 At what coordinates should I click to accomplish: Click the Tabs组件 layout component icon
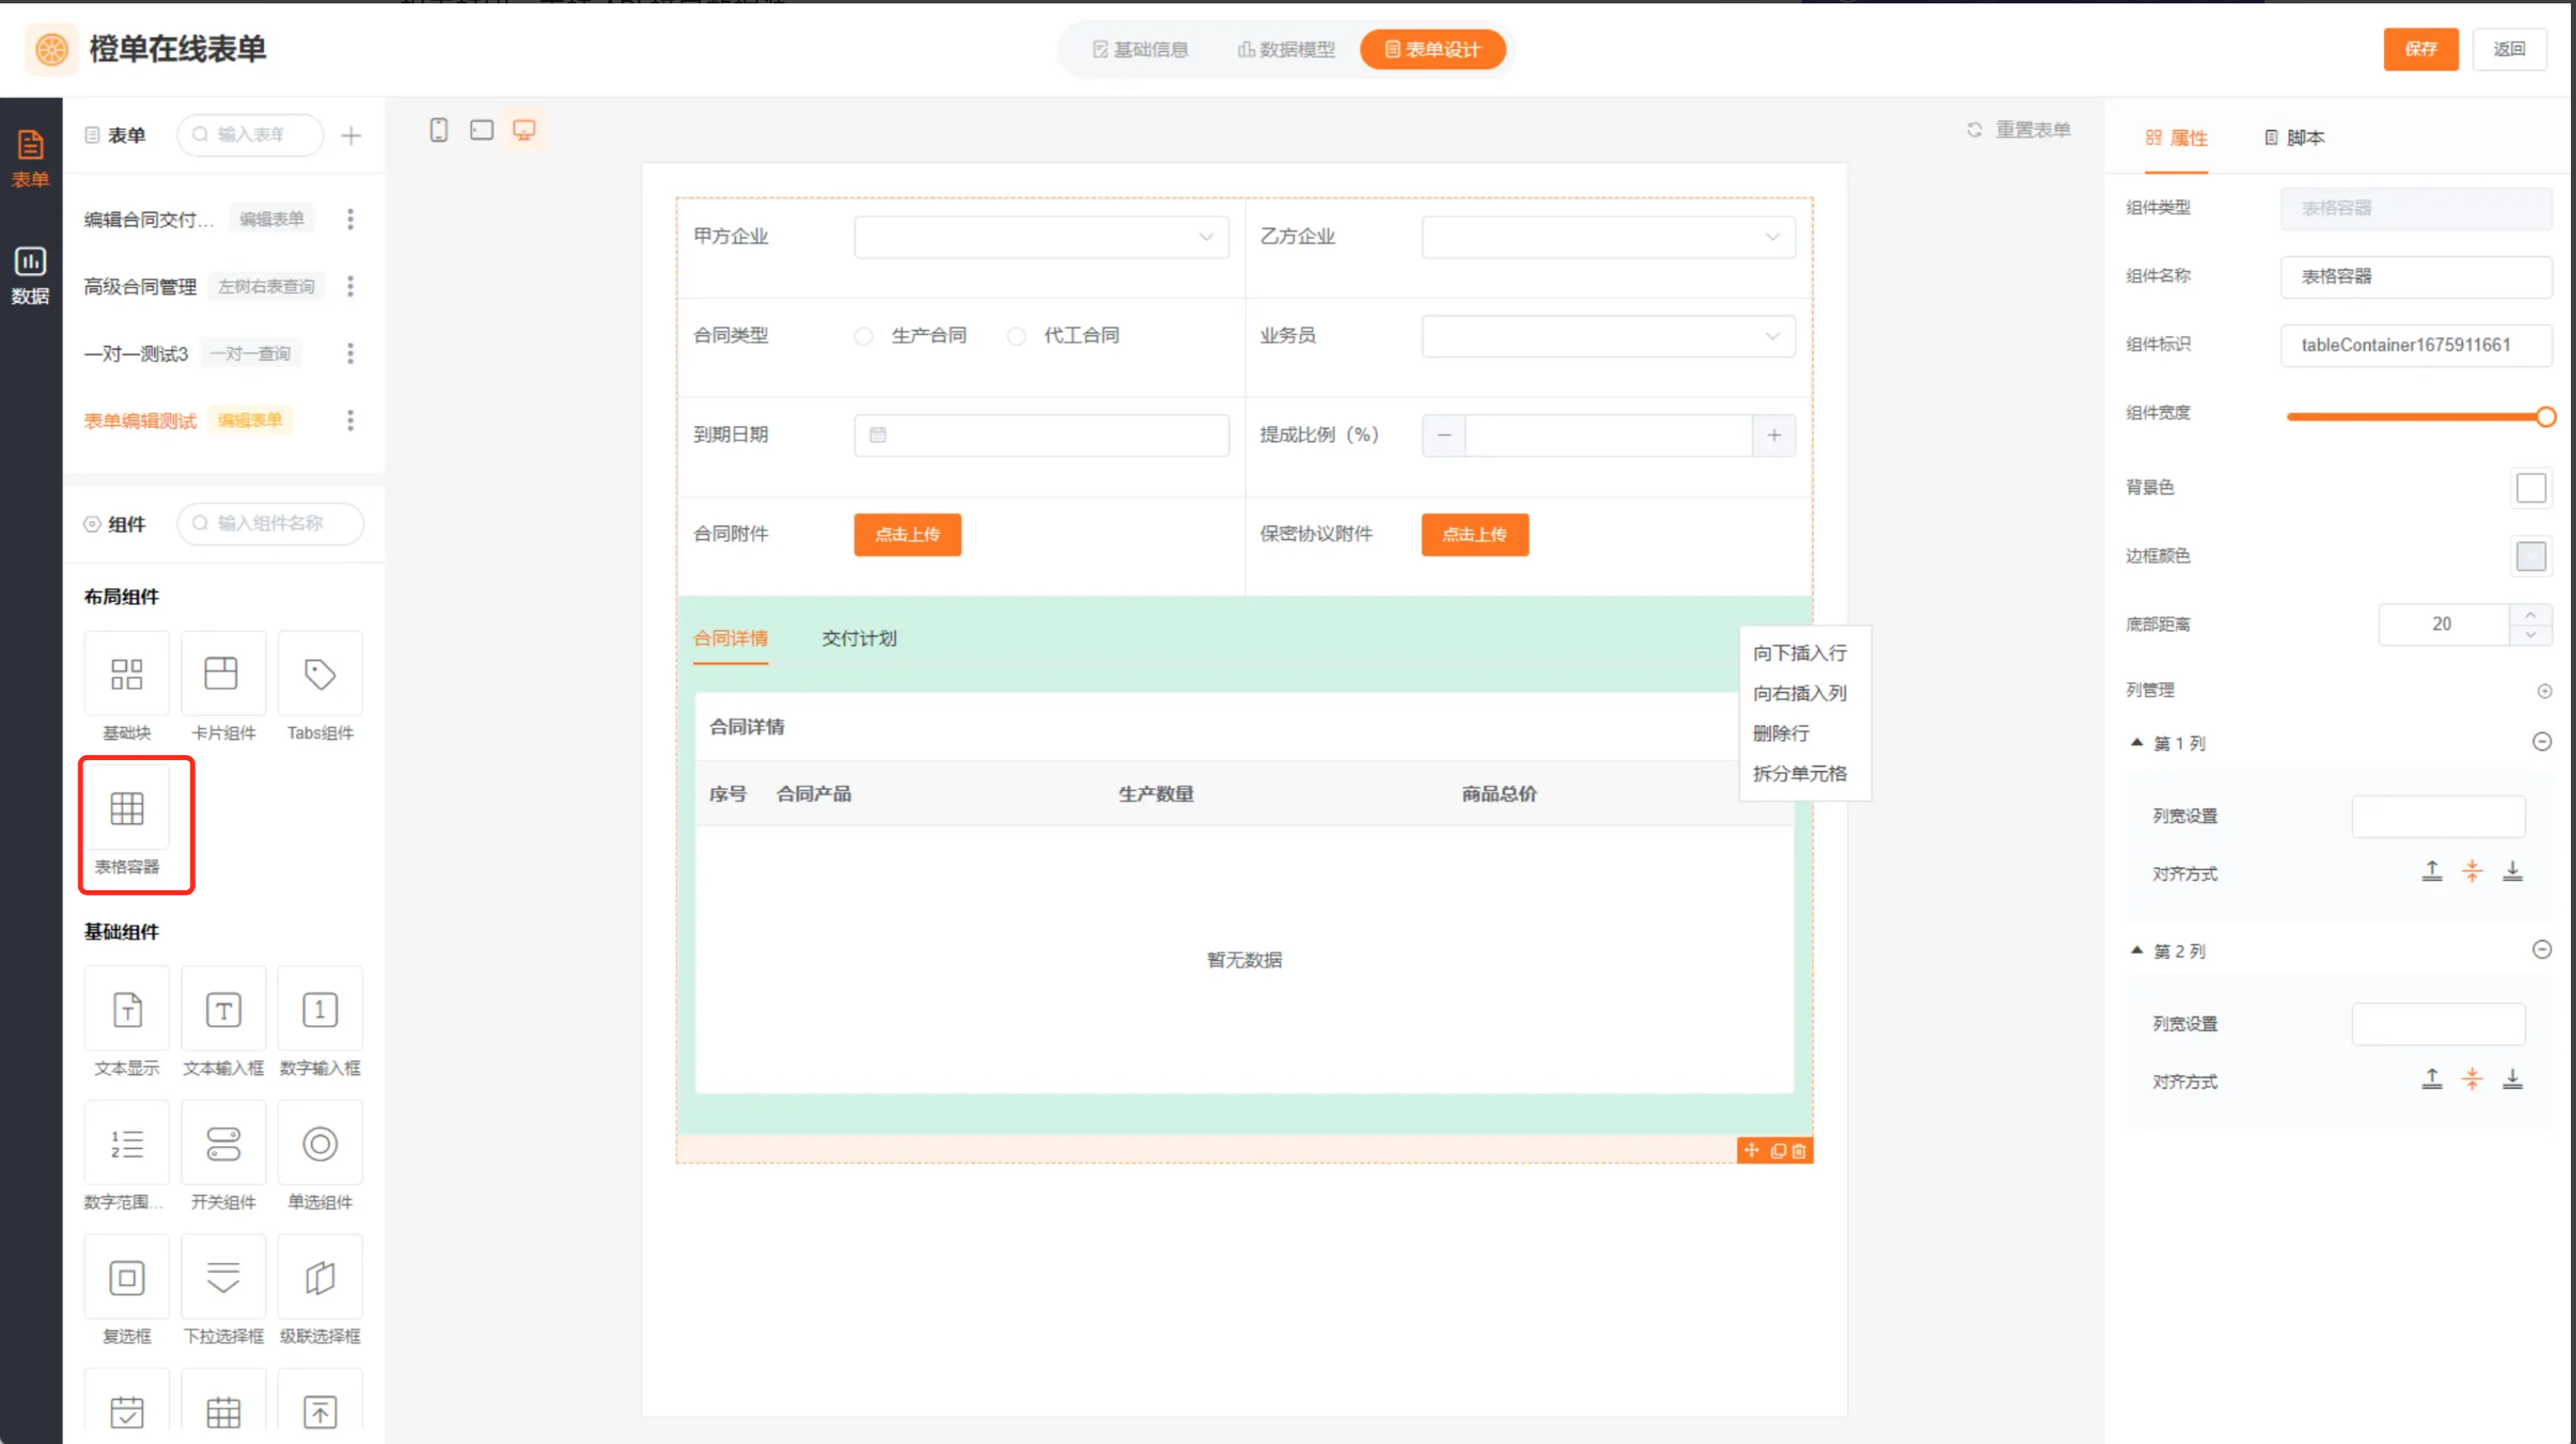pos(320,674)
